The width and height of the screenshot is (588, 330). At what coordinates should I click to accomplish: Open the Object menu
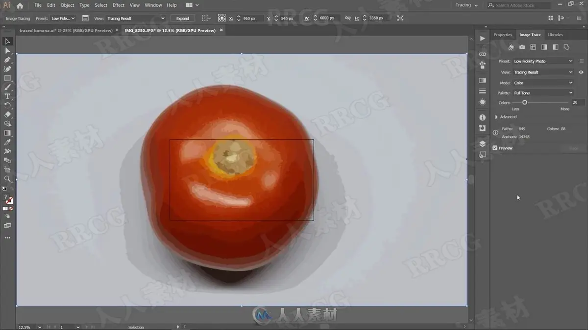coord(67,5)
